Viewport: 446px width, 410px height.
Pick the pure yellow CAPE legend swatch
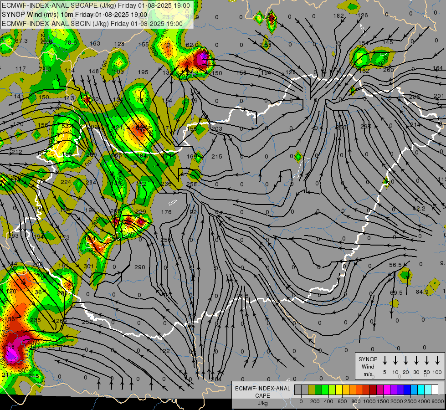(339, 389)
